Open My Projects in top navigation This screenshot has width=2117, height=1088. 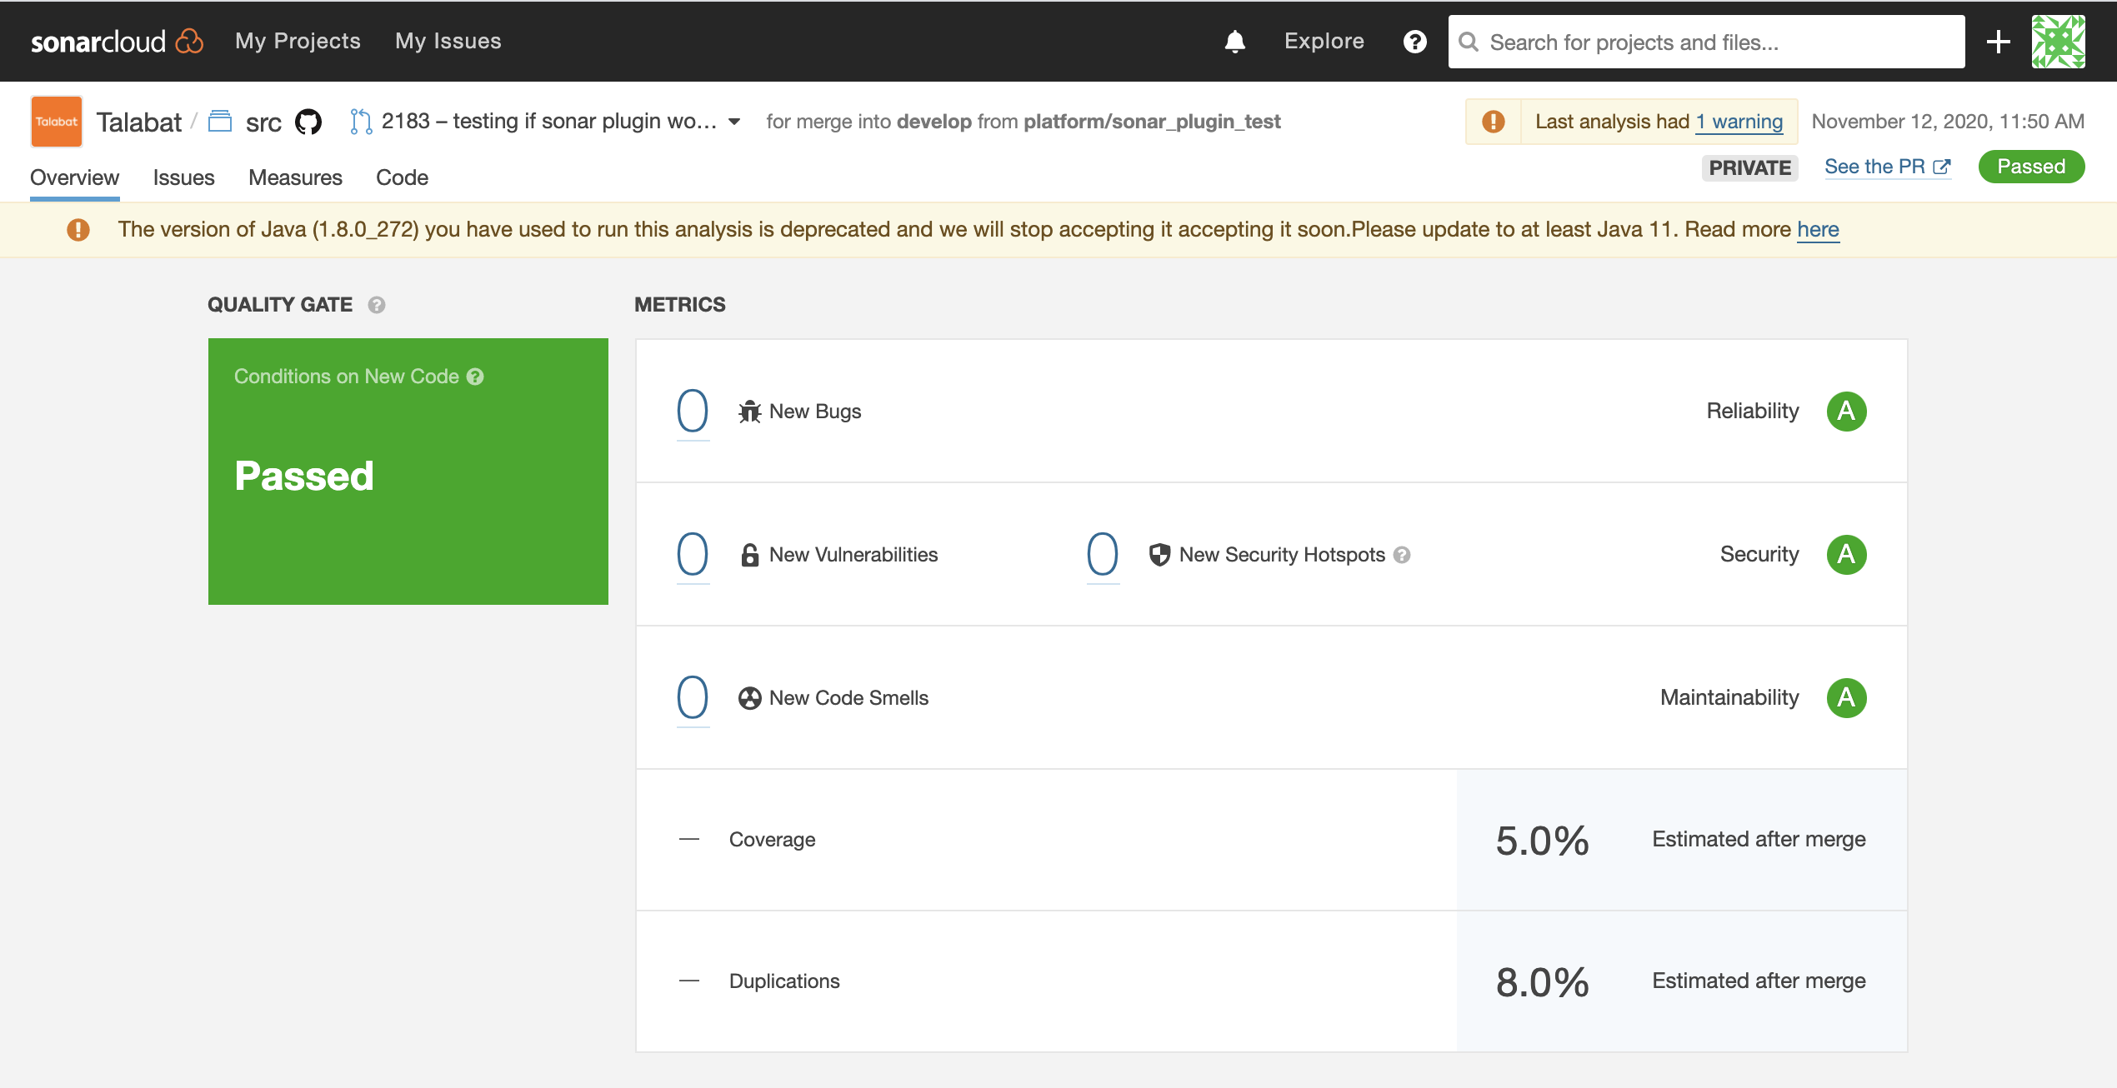[x=298, y=42]
